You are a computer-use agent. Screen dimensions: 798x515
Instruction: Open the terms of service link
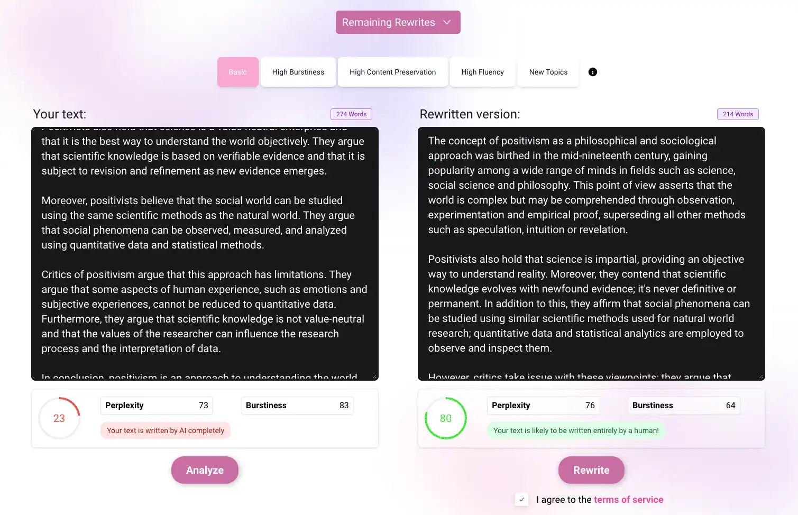pos(629,499)
